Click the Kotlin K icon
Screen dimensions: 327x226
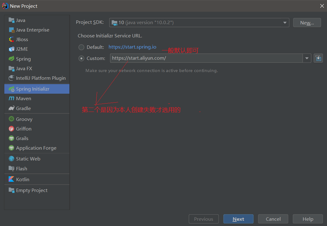tap(11, 179)
